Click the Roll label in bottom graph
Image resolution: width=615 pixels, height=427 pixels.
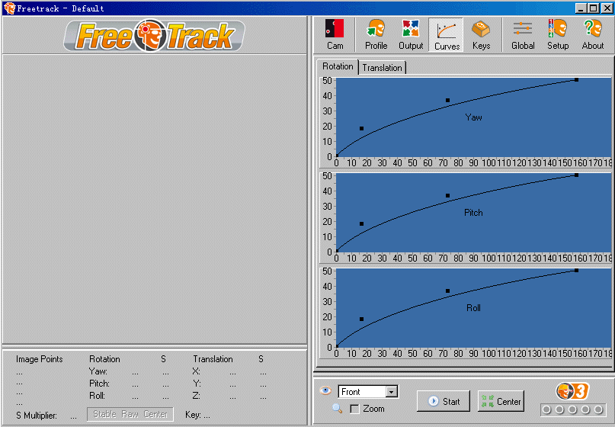[x=473, y=308]
